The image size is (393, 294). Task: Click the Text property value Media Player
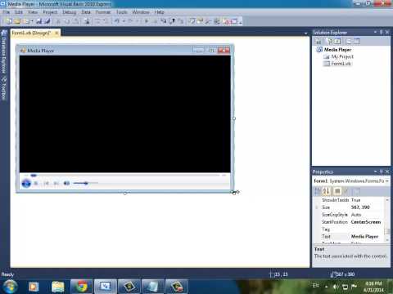click(364, 237)
